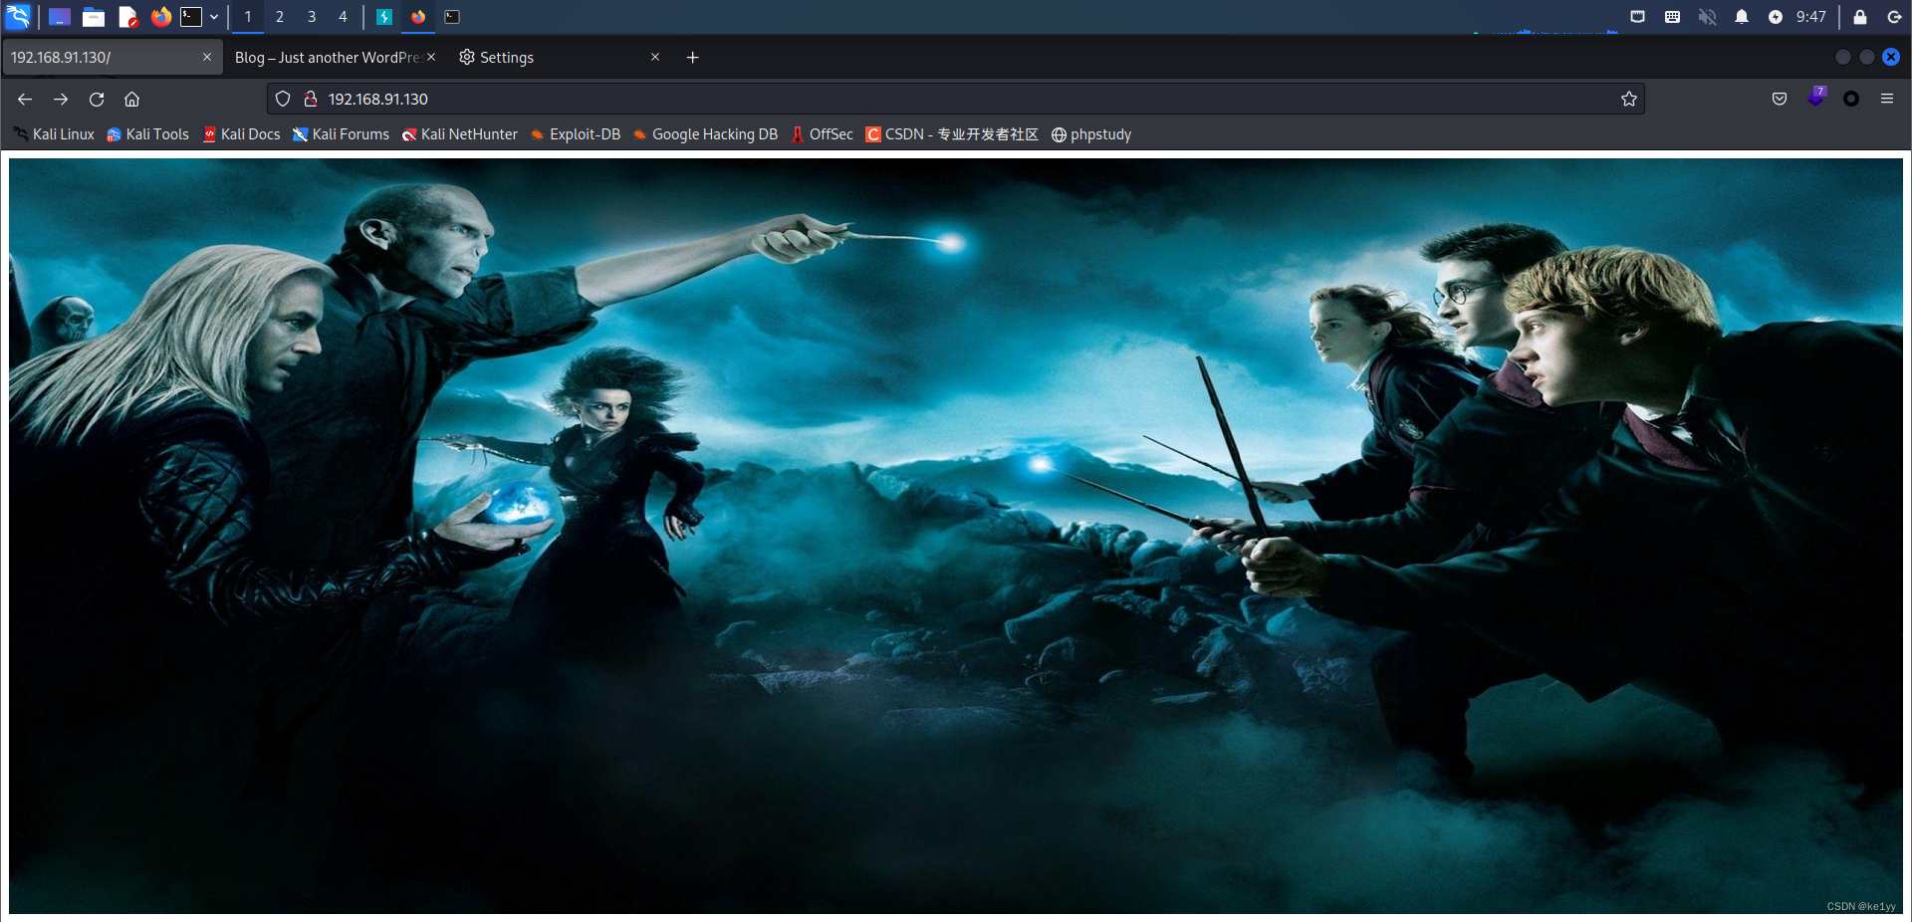Open the Kali Docs bookmark
This screenshot has height=922, width=1912.
click(241, 134)
